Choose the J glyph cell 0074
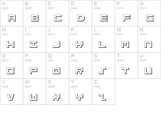This screenshot has height=117, width=161. point(57,39)
